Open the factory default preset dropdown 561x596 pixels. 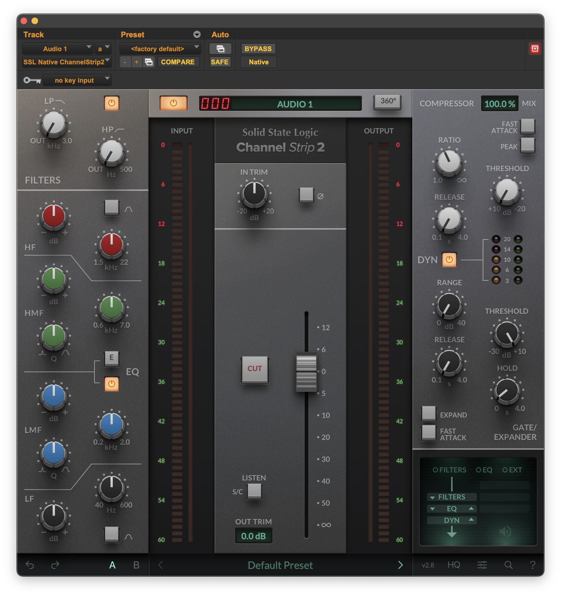click(160, 49)
